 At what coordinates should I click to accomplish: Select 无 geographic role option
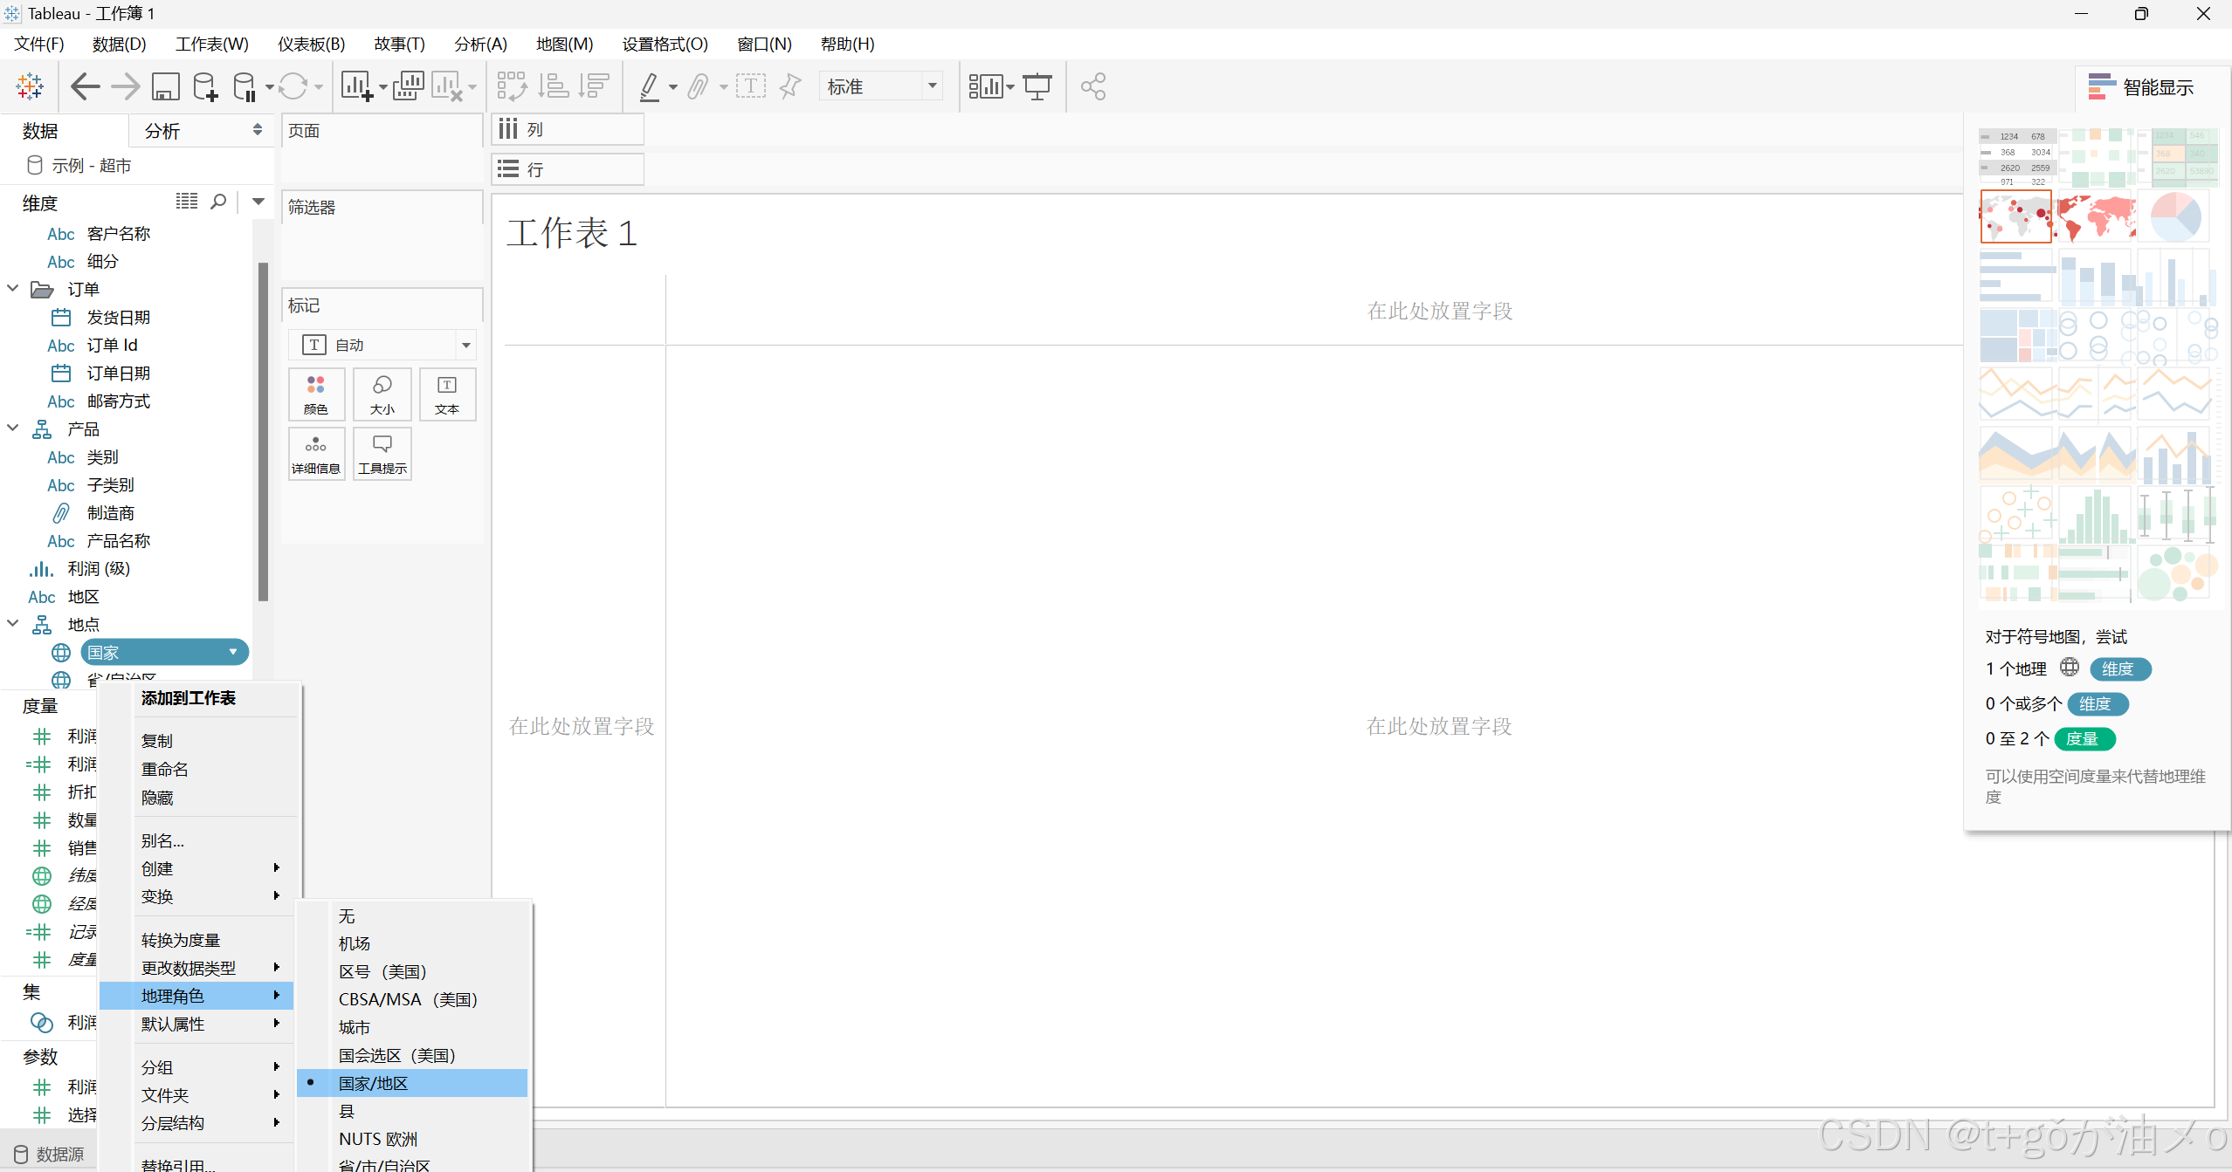[x=347, y=915]
